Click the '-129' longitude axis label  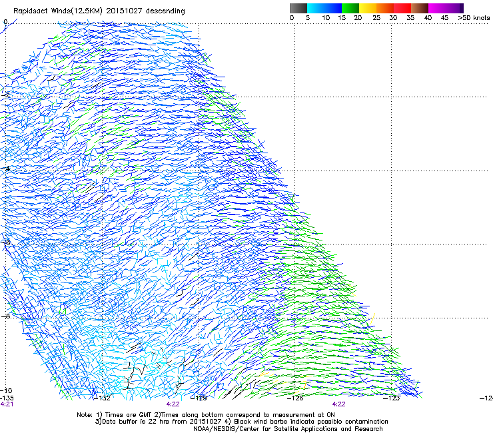(199, 398)
